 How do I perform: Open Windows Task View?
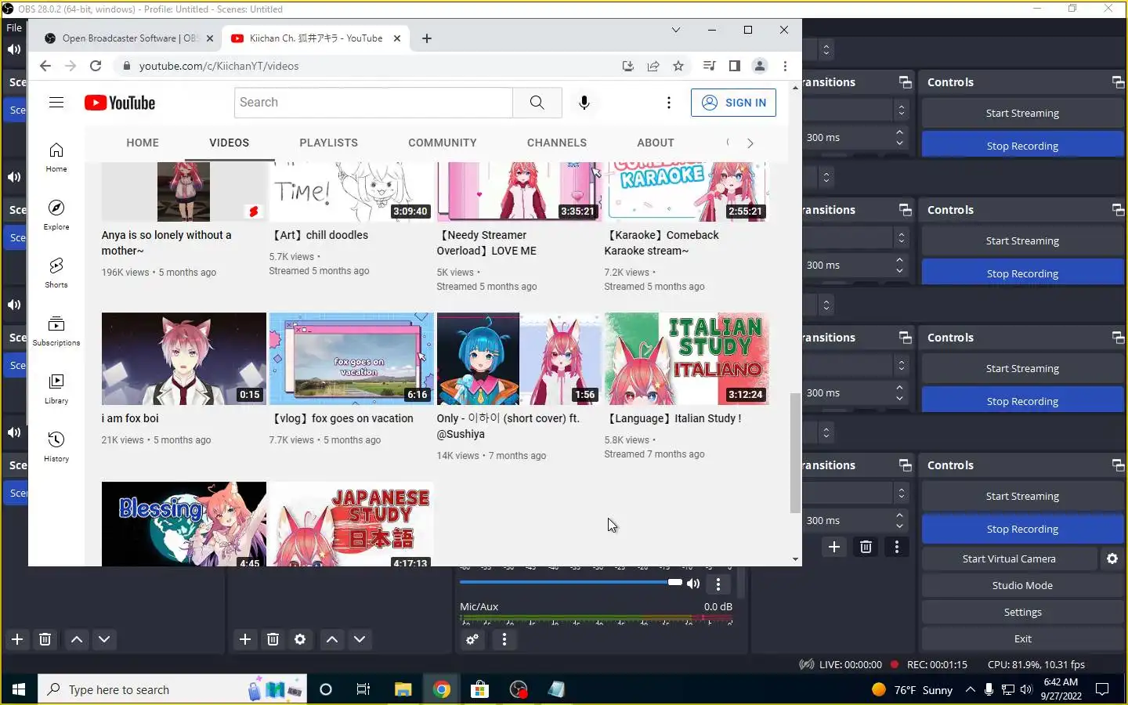(363, 689)
